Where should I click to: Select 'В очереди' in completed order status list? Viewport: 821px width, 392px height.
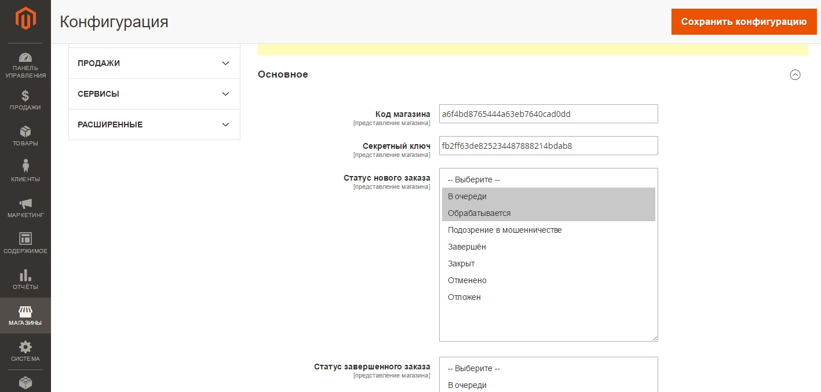[x=467, y=385]
